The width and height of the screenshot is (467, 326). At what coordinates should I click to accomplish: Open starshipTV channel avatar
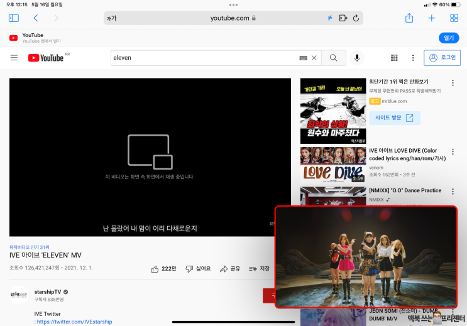(19, 295)
